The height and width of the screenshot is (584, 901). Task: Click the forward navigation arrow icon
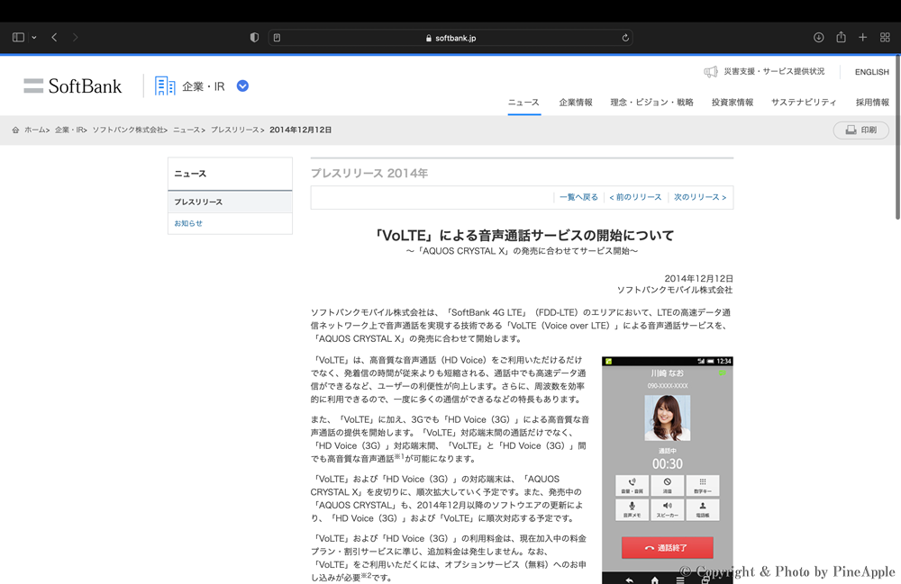pyautogui.click(x=75, y=37)
